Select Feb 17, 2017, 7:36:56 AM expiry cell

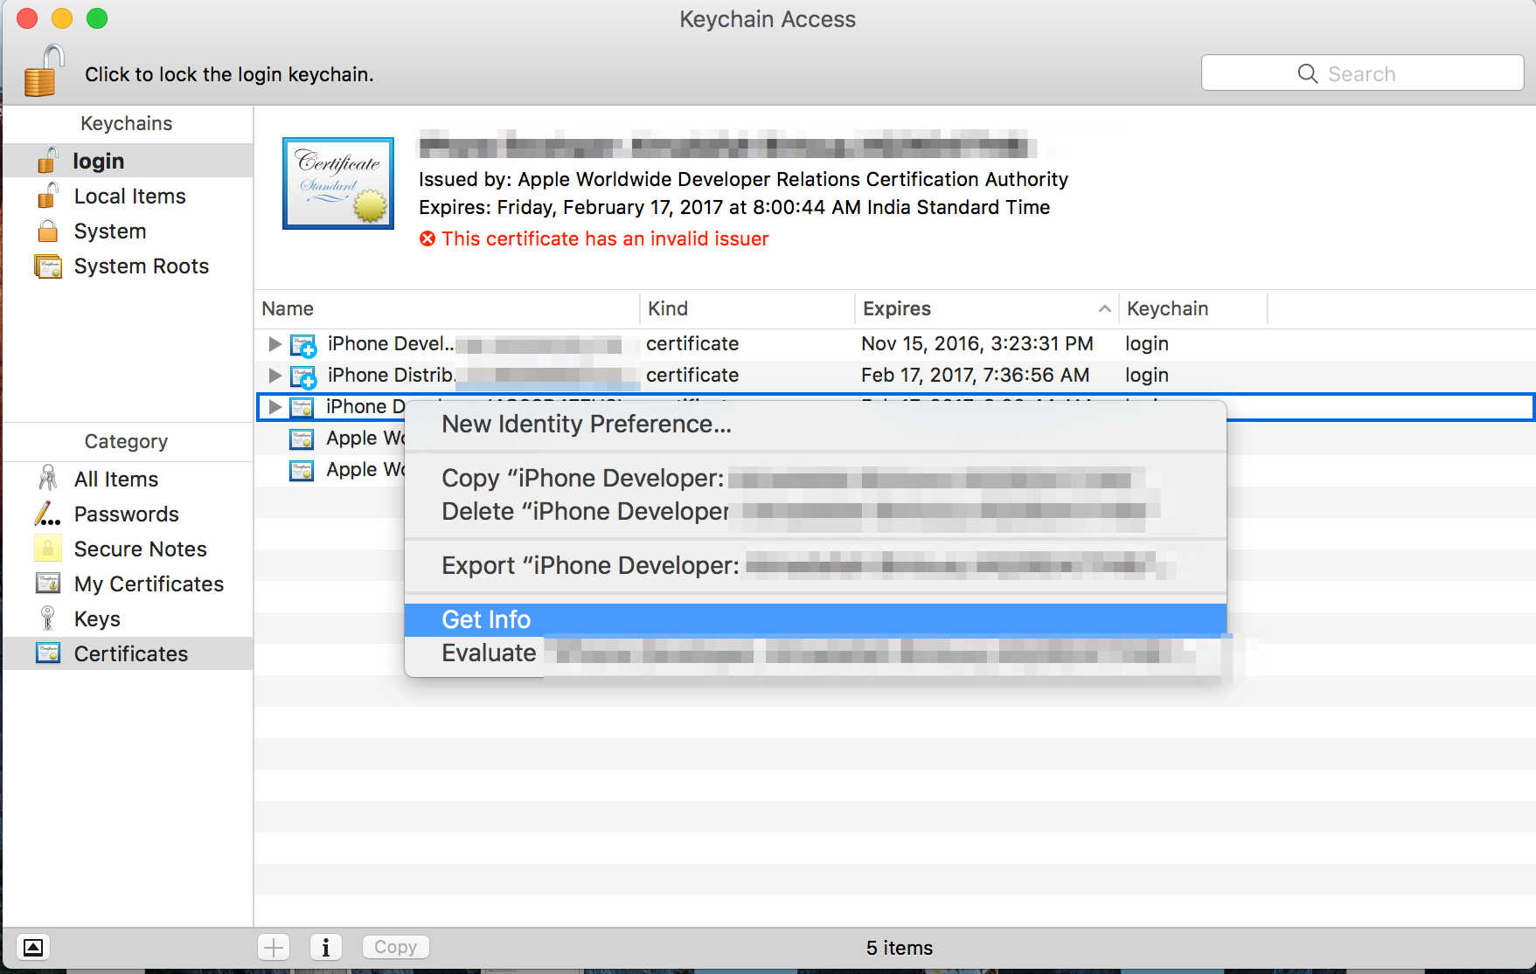tap(975, 375)
